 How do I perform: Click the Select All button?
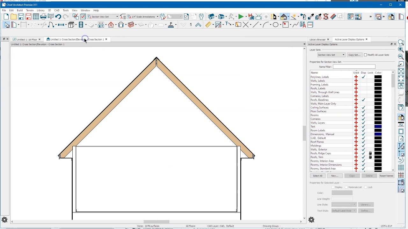pyautogui.click(x=317, y=176)
